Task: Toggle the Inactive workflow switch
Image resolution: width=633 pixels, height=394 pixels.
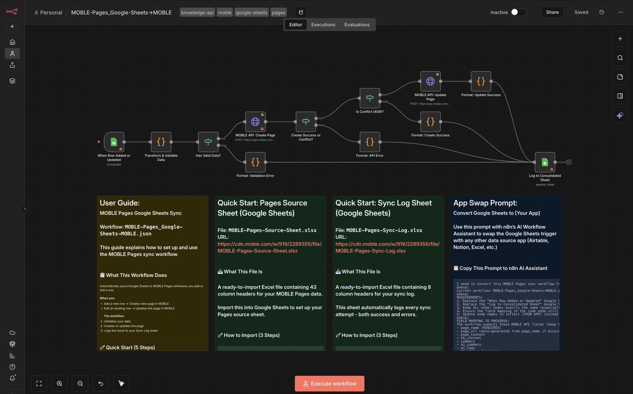Action: 518,12
